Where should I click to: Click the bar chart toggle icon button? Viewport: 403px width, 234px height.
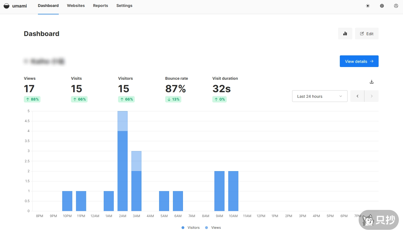click(x=345, y=34)
